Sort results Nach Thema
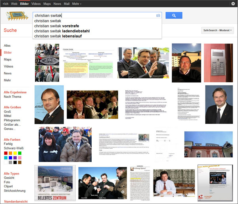238x204 pixels. click(12, 96)
